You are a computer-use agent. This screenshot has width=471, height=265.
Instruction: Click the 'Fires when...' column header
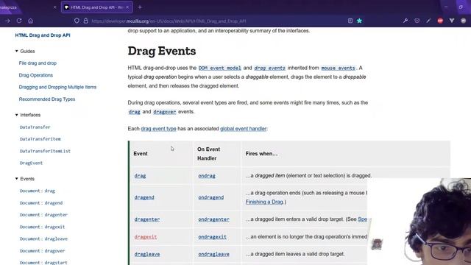(261, 154)
